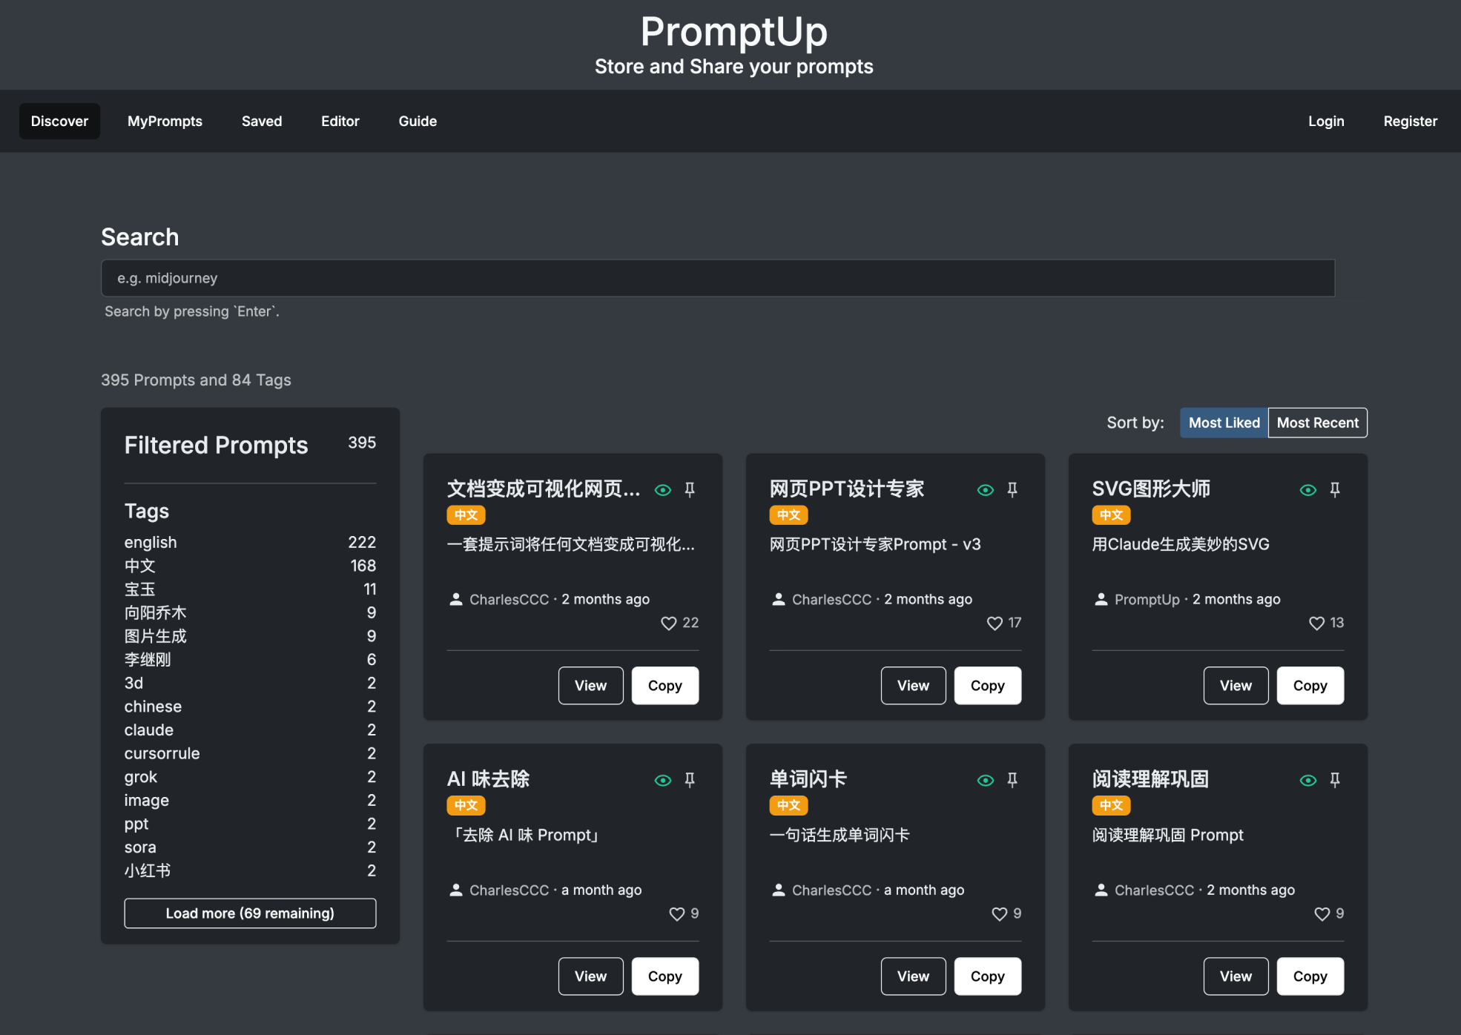Click eye icon on SVG图形大师 card

(1308, 490)
